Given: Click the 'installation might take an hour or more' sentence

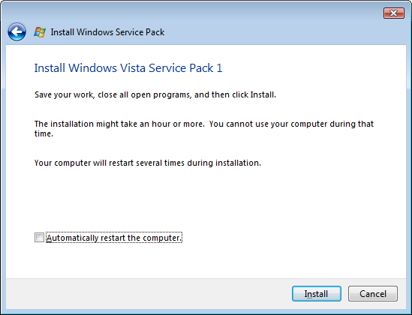Looking at the screenshot, I should tap(119, 124).
